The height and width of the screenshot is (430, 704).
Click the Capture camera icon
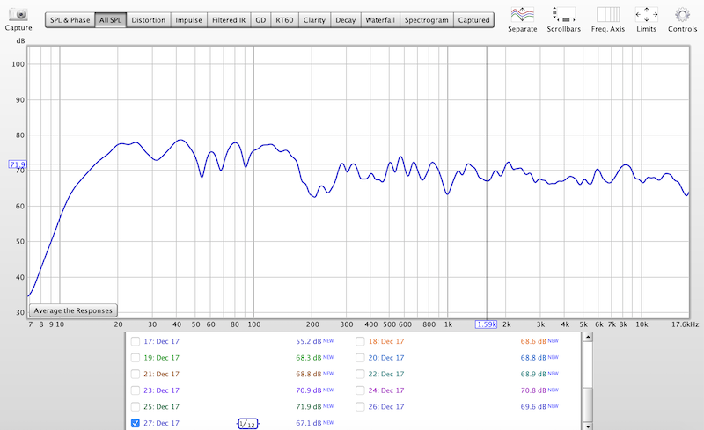click(x=18, y=14)
